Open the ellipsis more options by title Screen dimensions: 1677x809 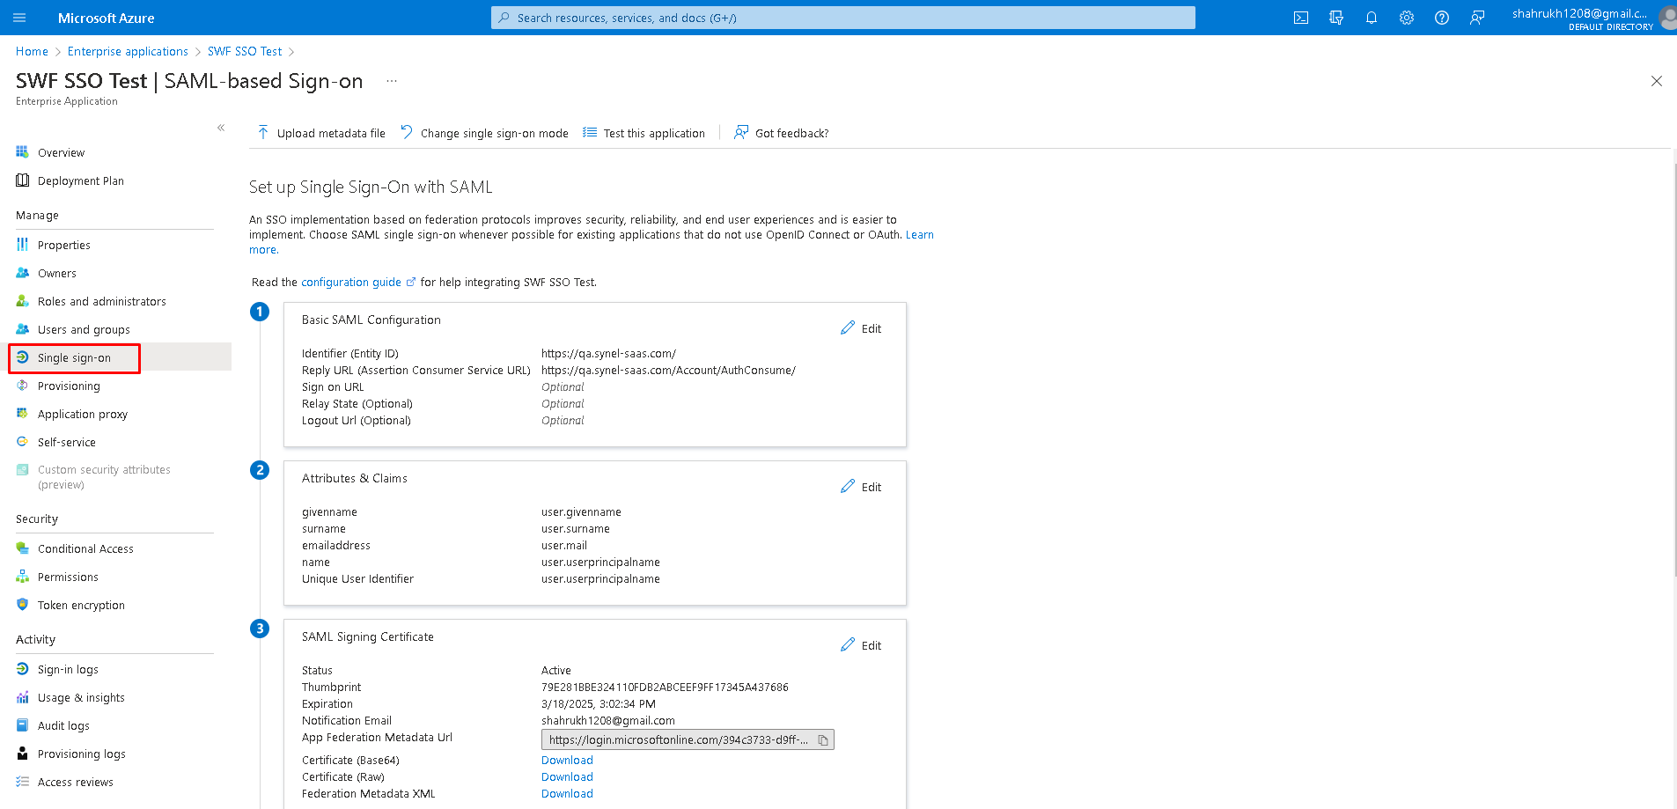click(x=392, y=81)
